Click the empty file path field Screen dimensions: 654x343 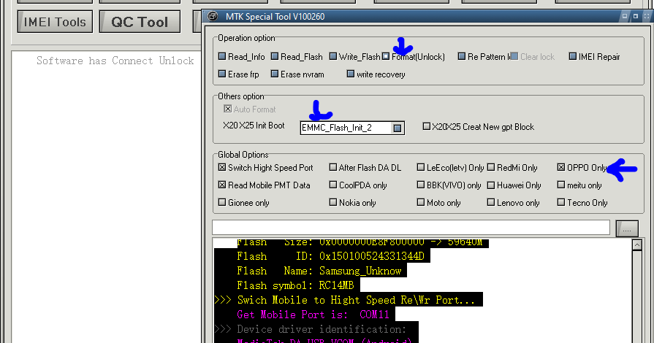coord(411,228)
